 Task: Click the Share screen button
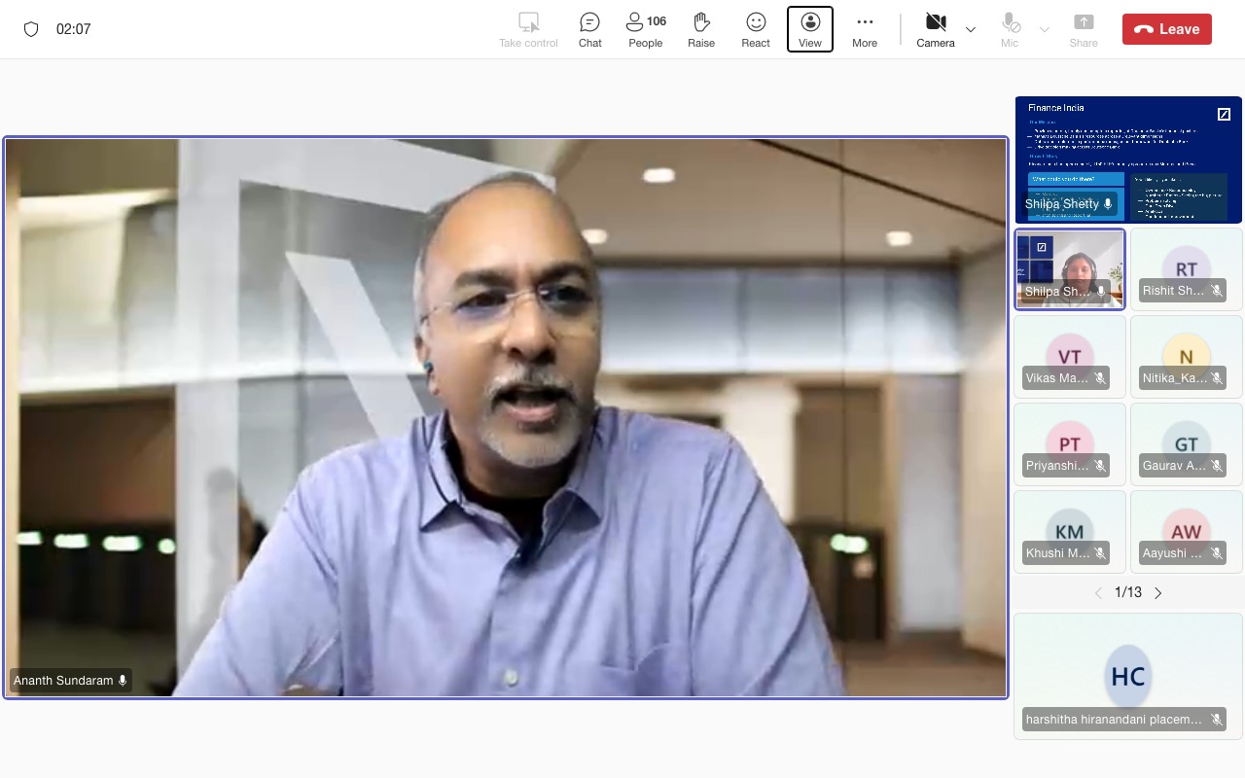point(1083,29)
